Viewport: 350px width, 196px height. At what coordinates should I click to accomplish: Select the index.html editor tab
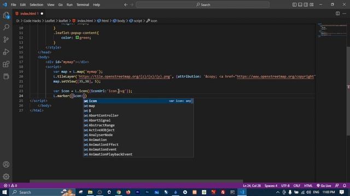point(28,14)
